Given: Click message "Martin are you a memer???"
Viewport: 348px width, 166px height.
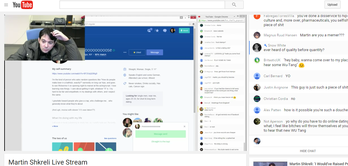Looking at the screenshot, I should (x=322, y=35).
